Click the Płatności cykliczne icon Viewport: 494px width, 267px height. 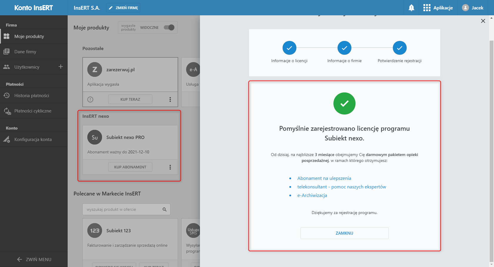[x=7, y=111]
